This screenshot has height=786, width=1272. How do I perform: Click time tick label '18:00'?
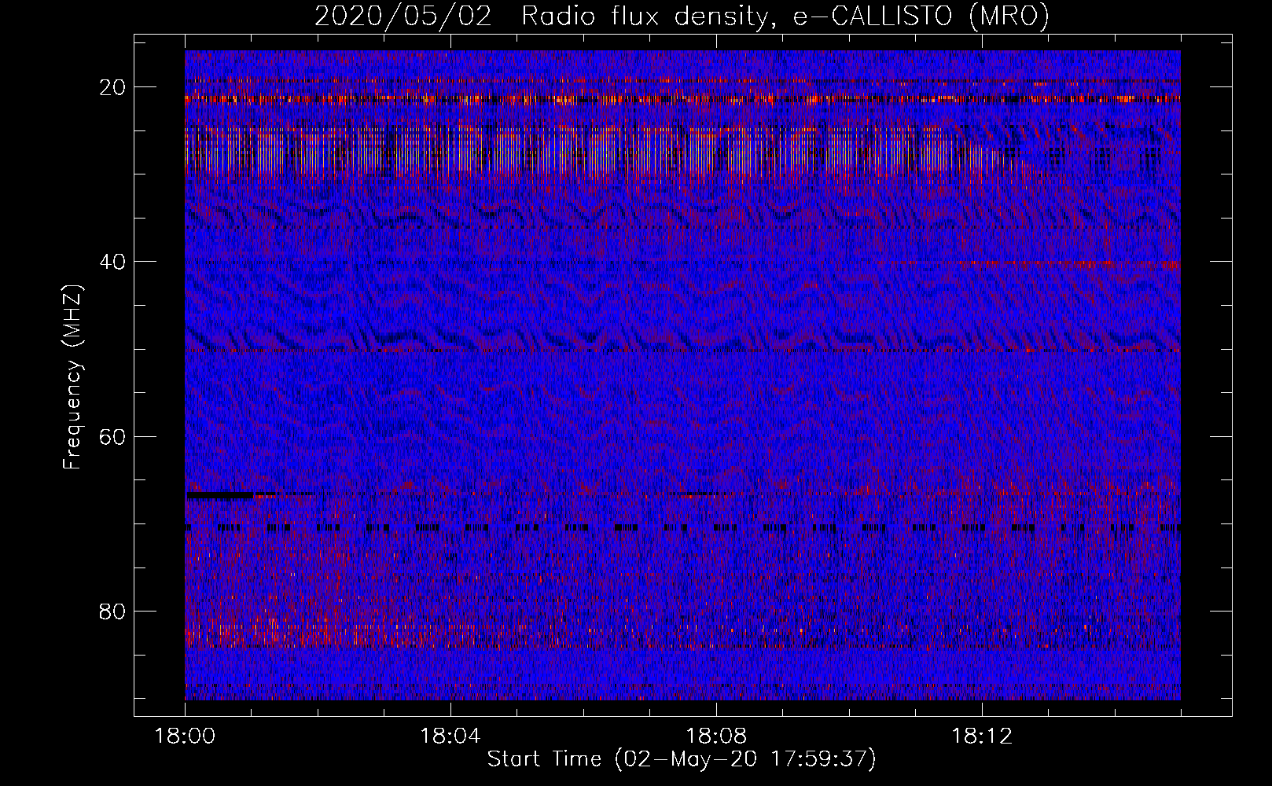[185, 736]
